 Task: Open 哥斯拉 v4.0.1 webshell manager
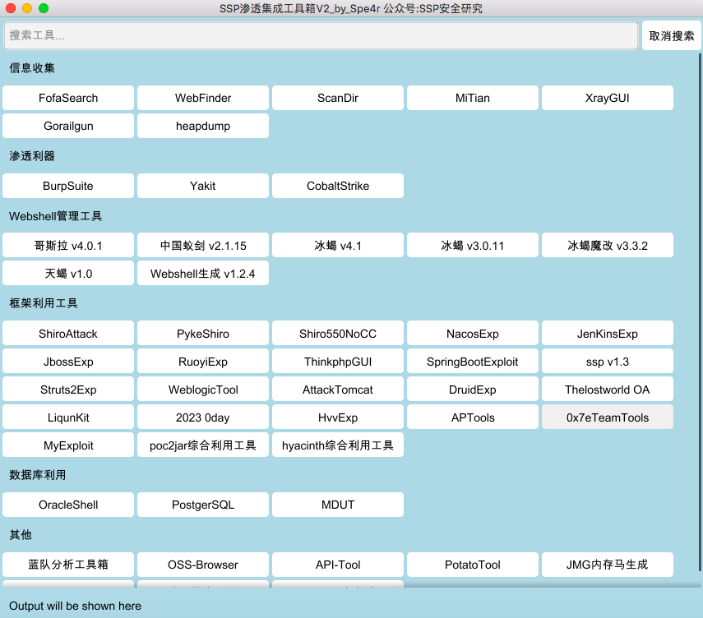pyautogui.click(x=68, y=245)
